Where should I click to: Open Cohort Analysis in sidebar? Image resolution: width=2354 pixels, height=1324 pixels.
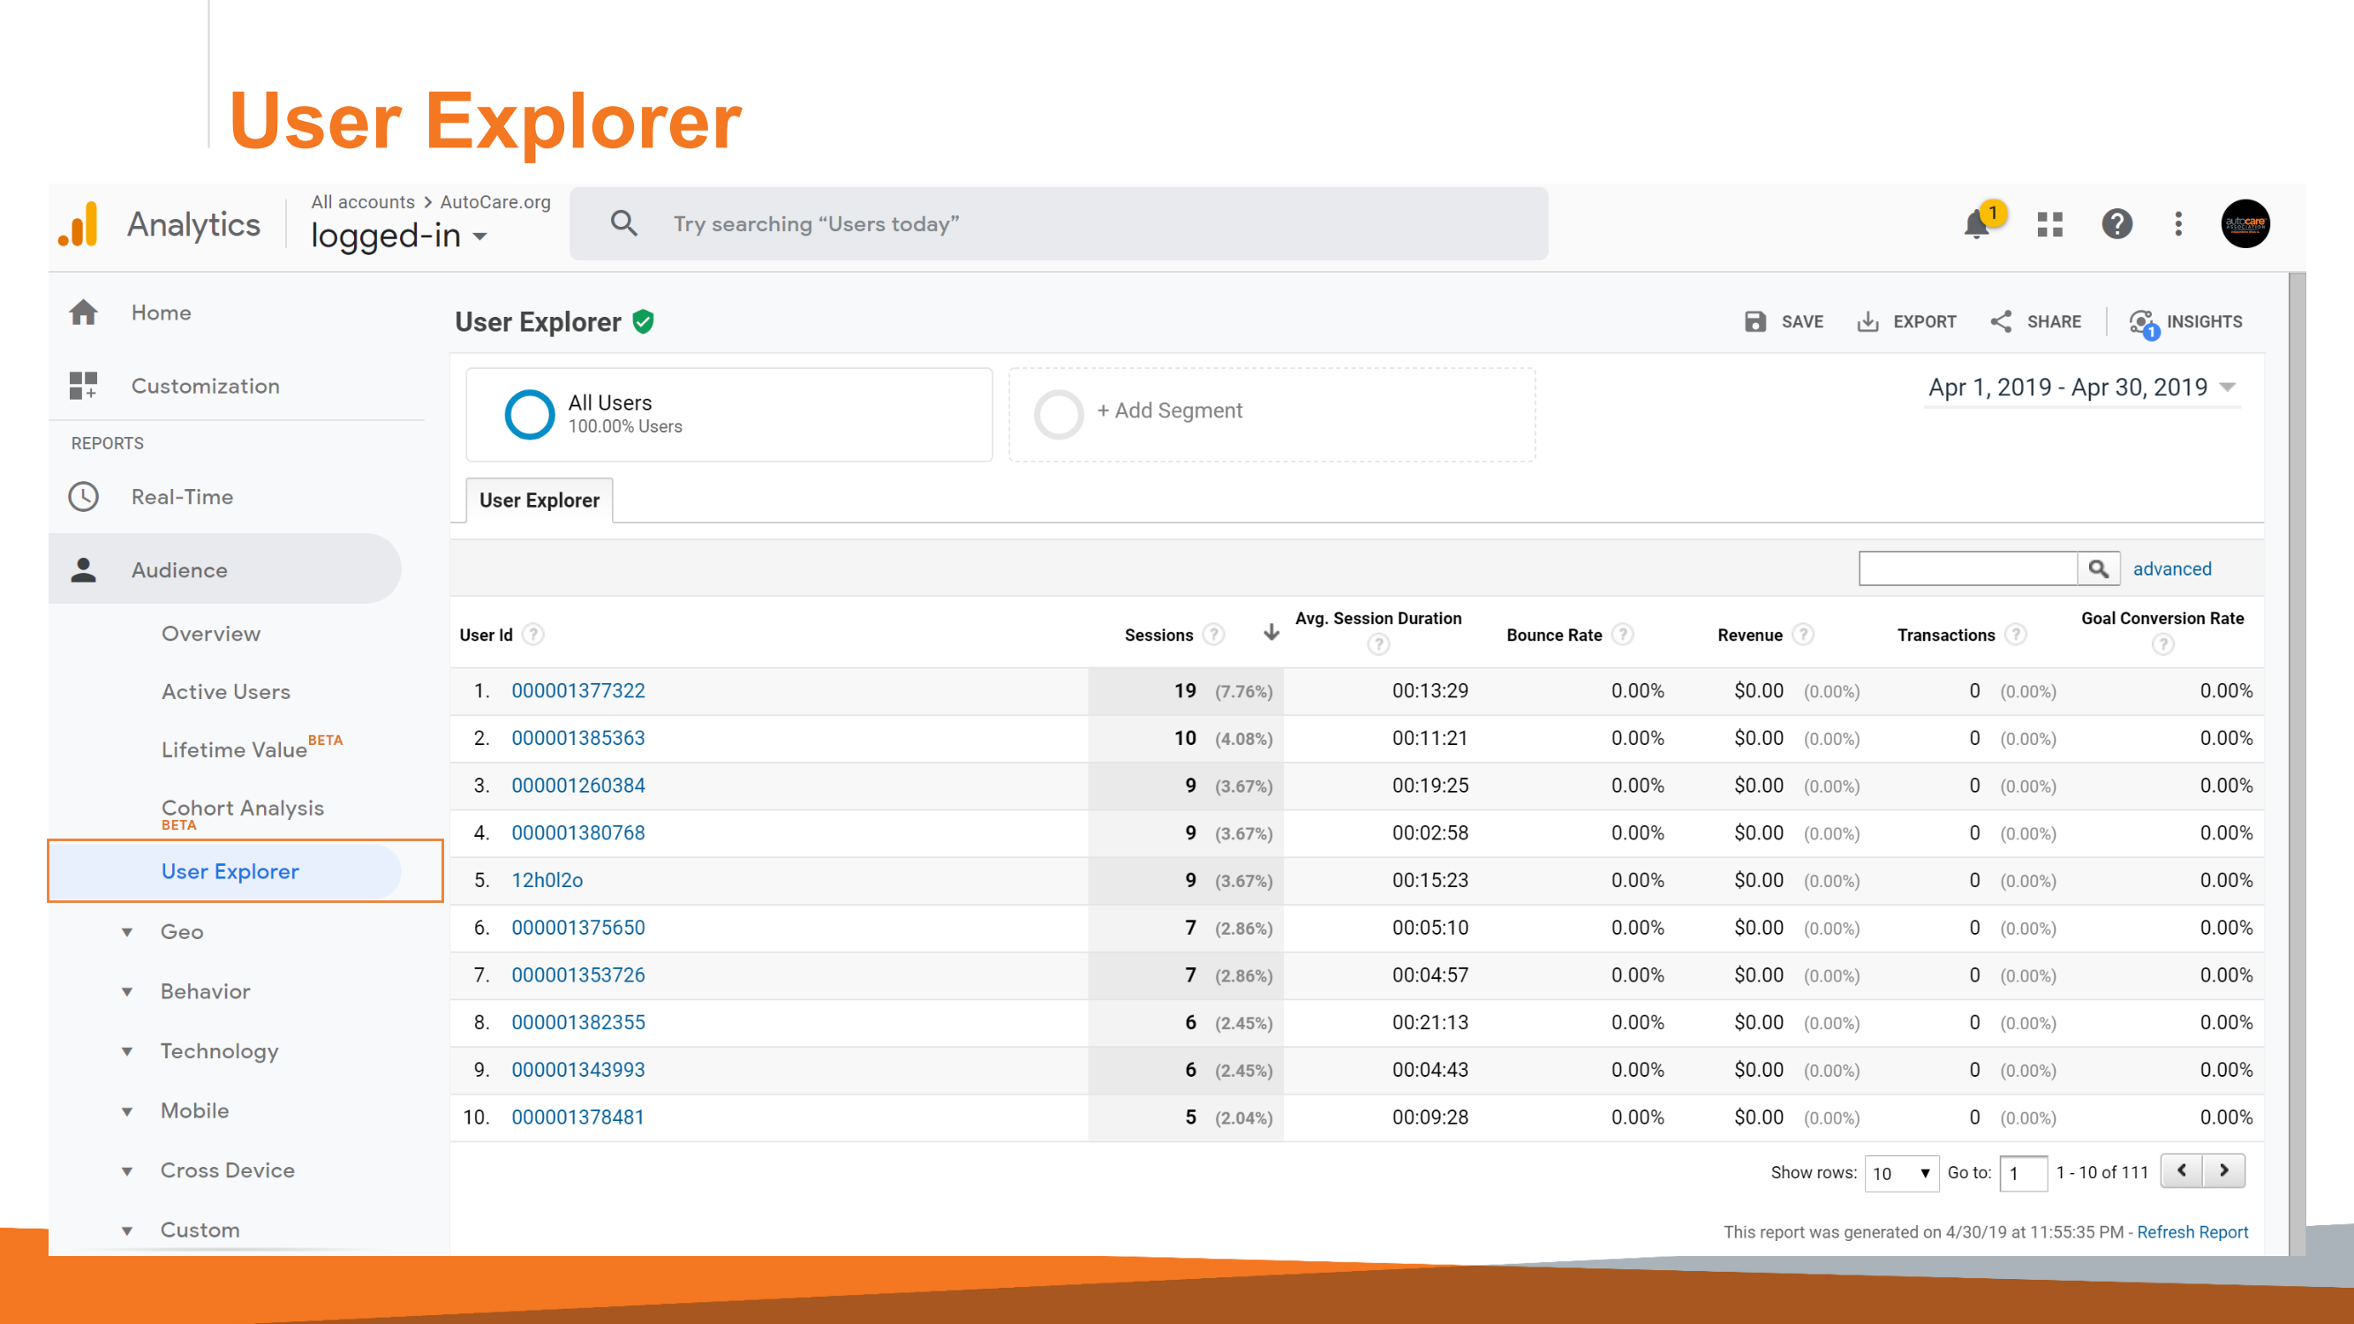[242, 808]
